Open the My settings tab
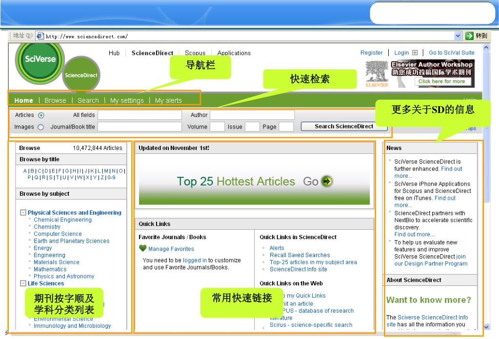The height and width of the screenshot is (339, 499). (x=127, y=100)
